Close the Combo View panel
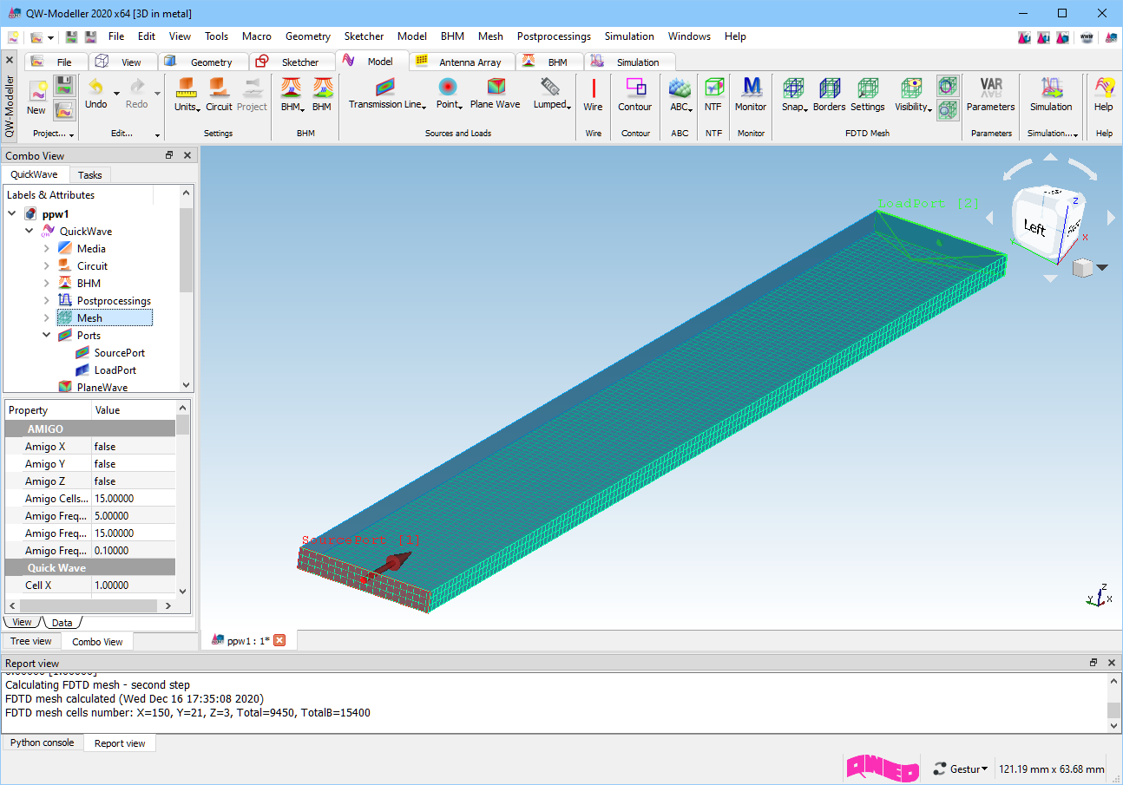Viewport: 1123px width, 785px height. pyautogui.click(x=187, y=155)
